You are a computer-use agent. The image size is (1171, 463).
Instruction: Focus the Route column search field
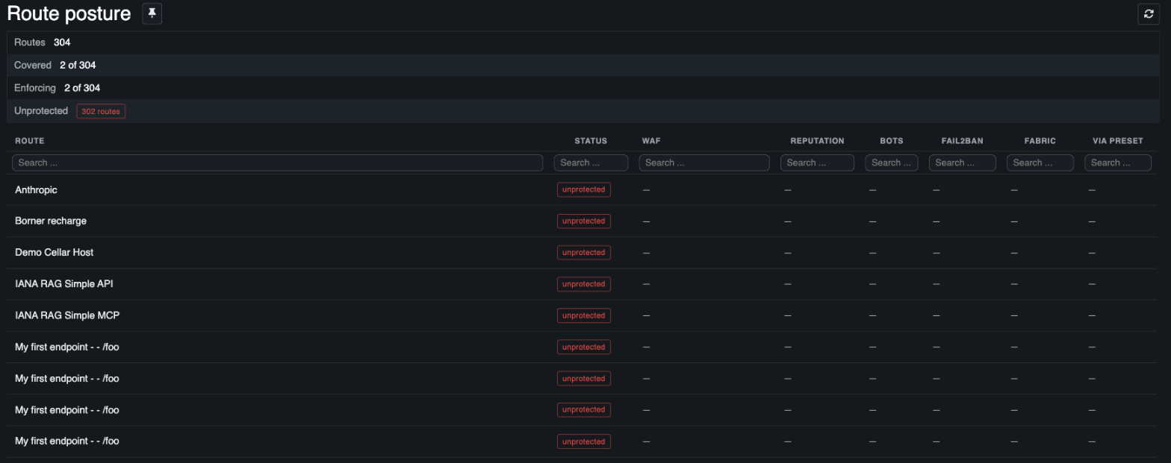277,163
